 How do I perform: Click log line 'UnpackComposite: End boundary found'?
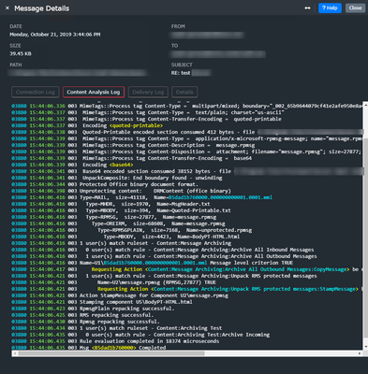click(x=117, y=178)
